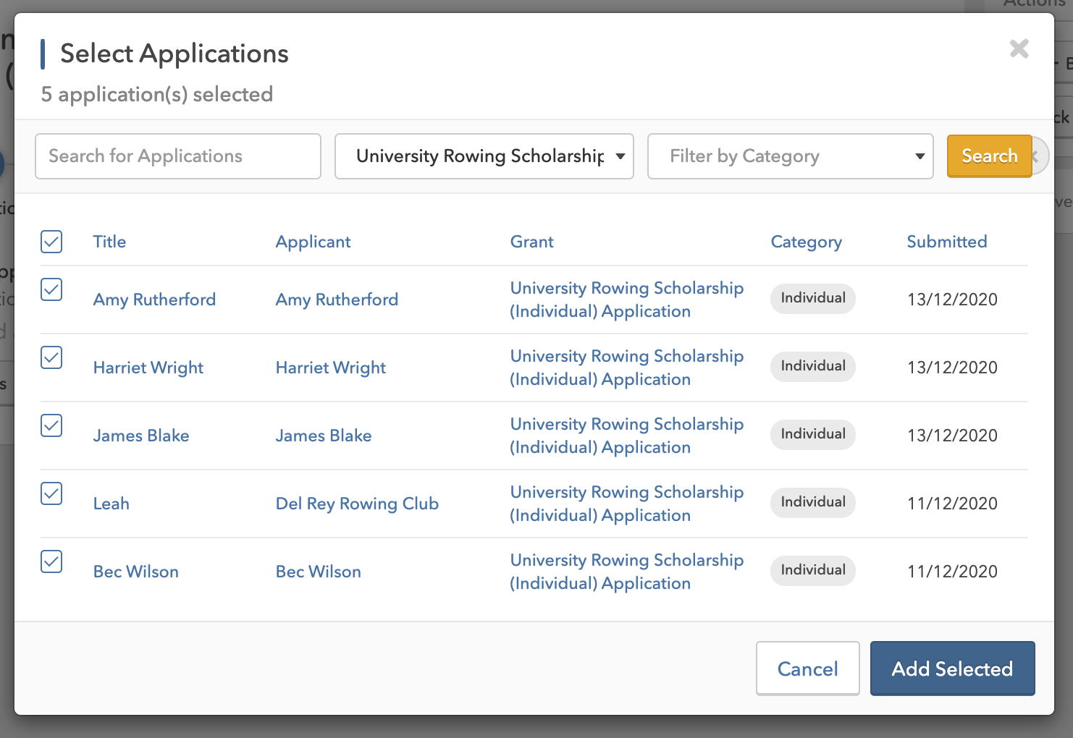This screenshot has width=1073, height=738.
Task: Click the Individual category tag for Amy Rutherford
Action: (812, 298)
